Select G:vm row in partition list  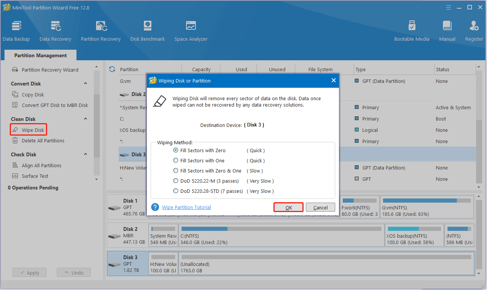click(297, 81)
